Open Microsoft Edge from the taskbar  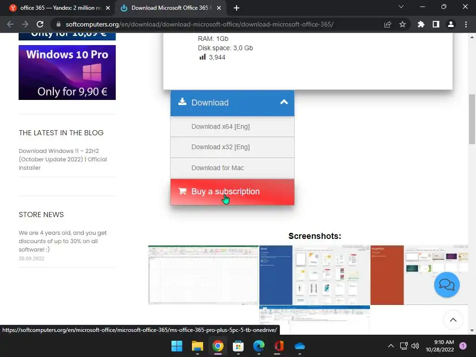[x=258, y=346]
